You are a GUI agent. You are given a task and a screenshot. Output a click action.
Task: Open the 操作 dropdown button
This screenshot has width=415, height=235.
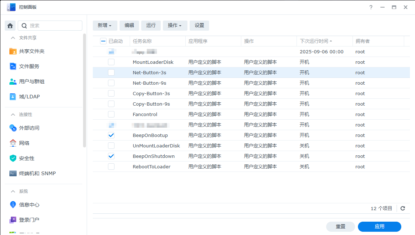[x=175, y=26]
